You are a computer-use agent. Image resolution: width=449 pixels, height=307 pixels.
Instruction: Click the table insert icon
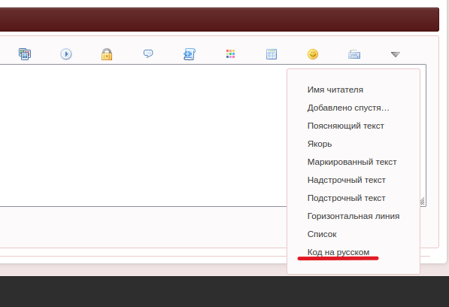coord(272,54)
